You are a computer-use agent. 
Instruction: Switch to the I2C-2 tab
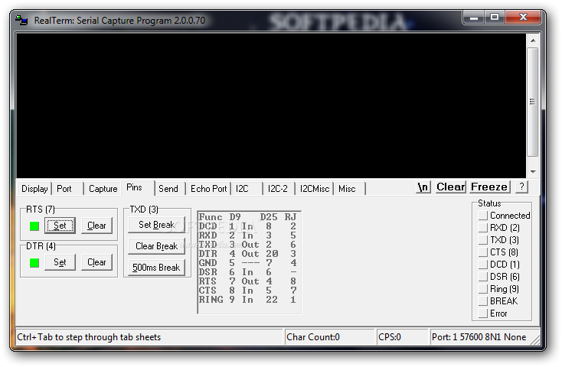click(279, 189)
